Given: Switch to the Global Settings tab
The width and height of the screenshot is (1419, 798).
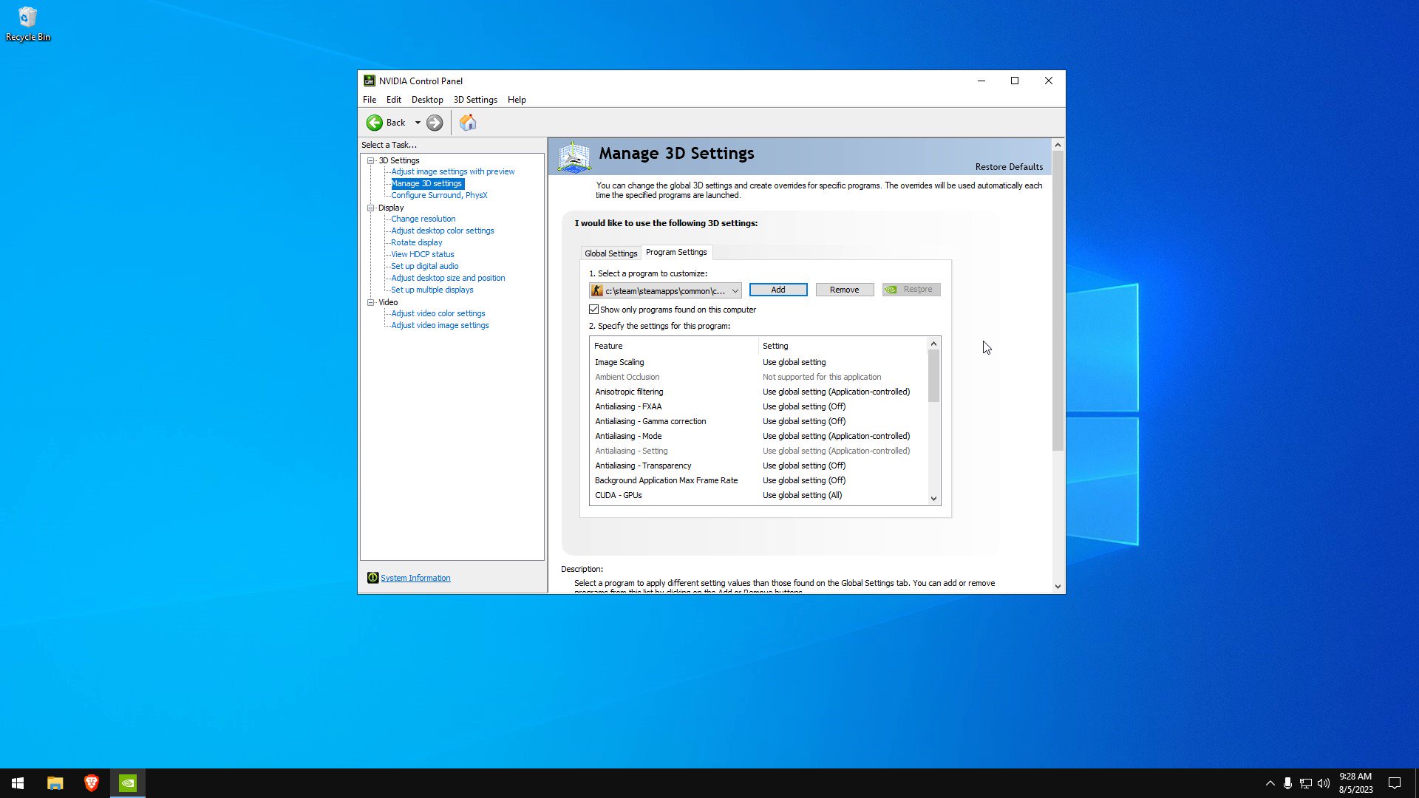Looking at the screenshot, I should [610, 253].
